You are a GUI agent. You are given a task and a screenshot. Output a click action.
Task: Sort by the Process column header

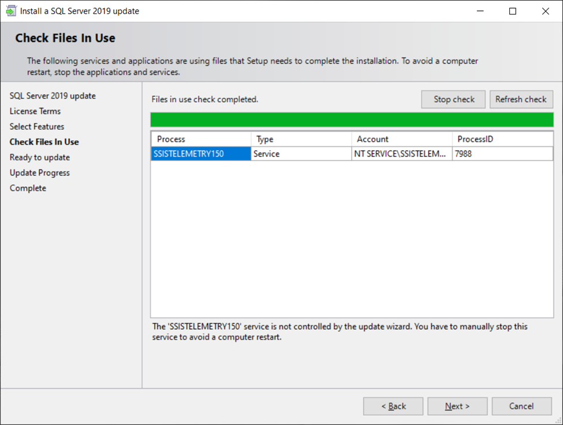click(x=201, y=139)
